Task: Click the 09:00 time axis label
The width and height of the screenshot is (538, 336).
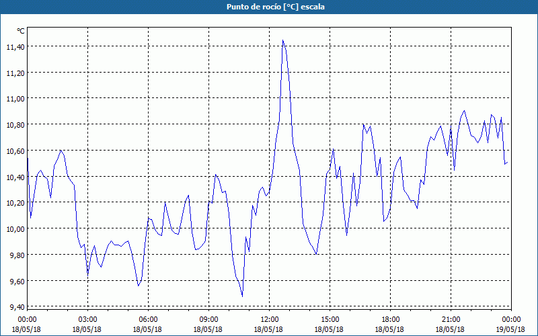Action: point(208,320)
